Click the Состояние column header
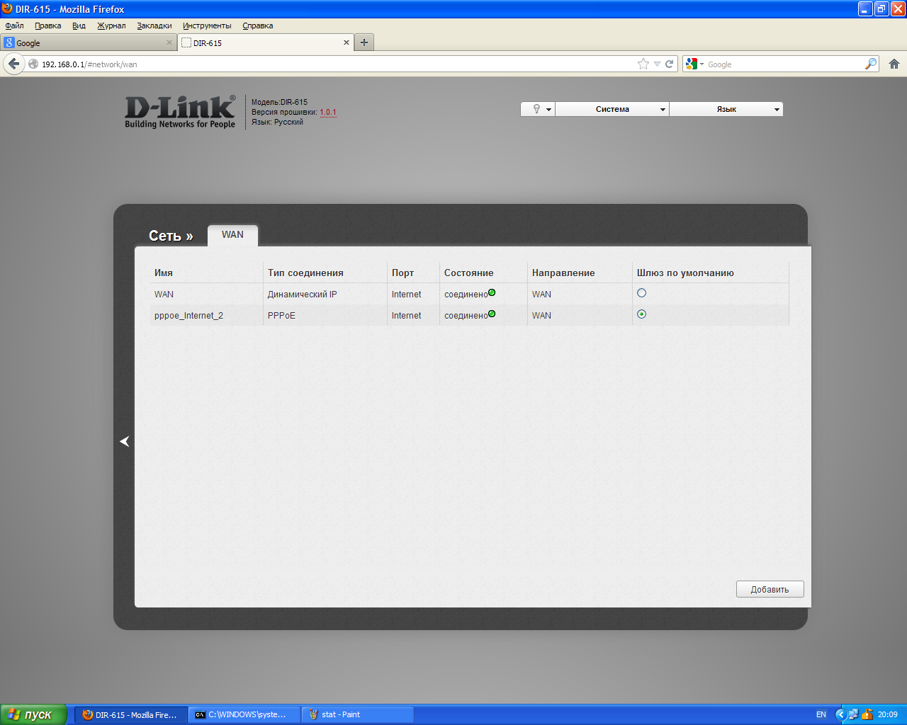Viewport: 907px width, 725px height. click(x=468, y=273)
